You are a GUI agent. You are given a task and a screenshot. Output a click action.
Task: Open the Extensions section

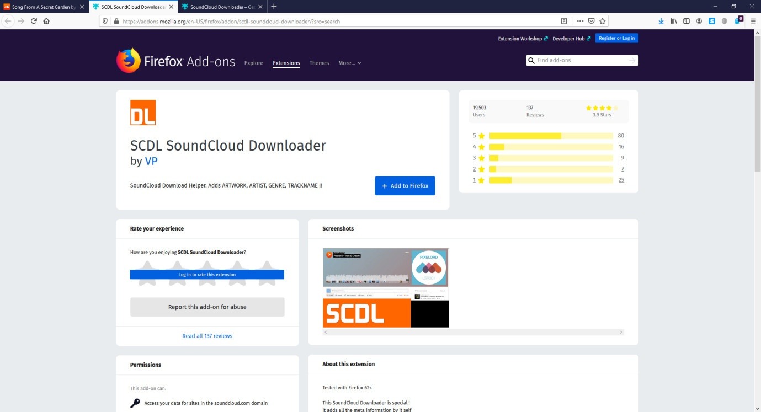coord(286,63)
